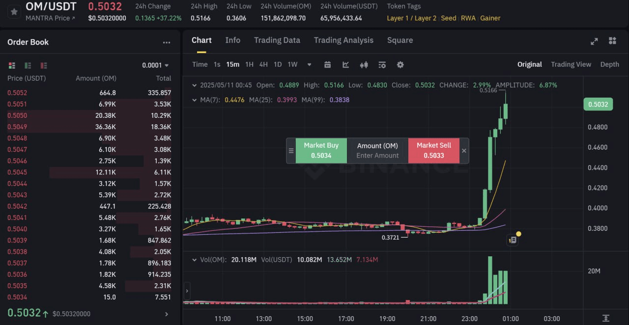Click the last price 0.5032 in order book

coord(24,313)
